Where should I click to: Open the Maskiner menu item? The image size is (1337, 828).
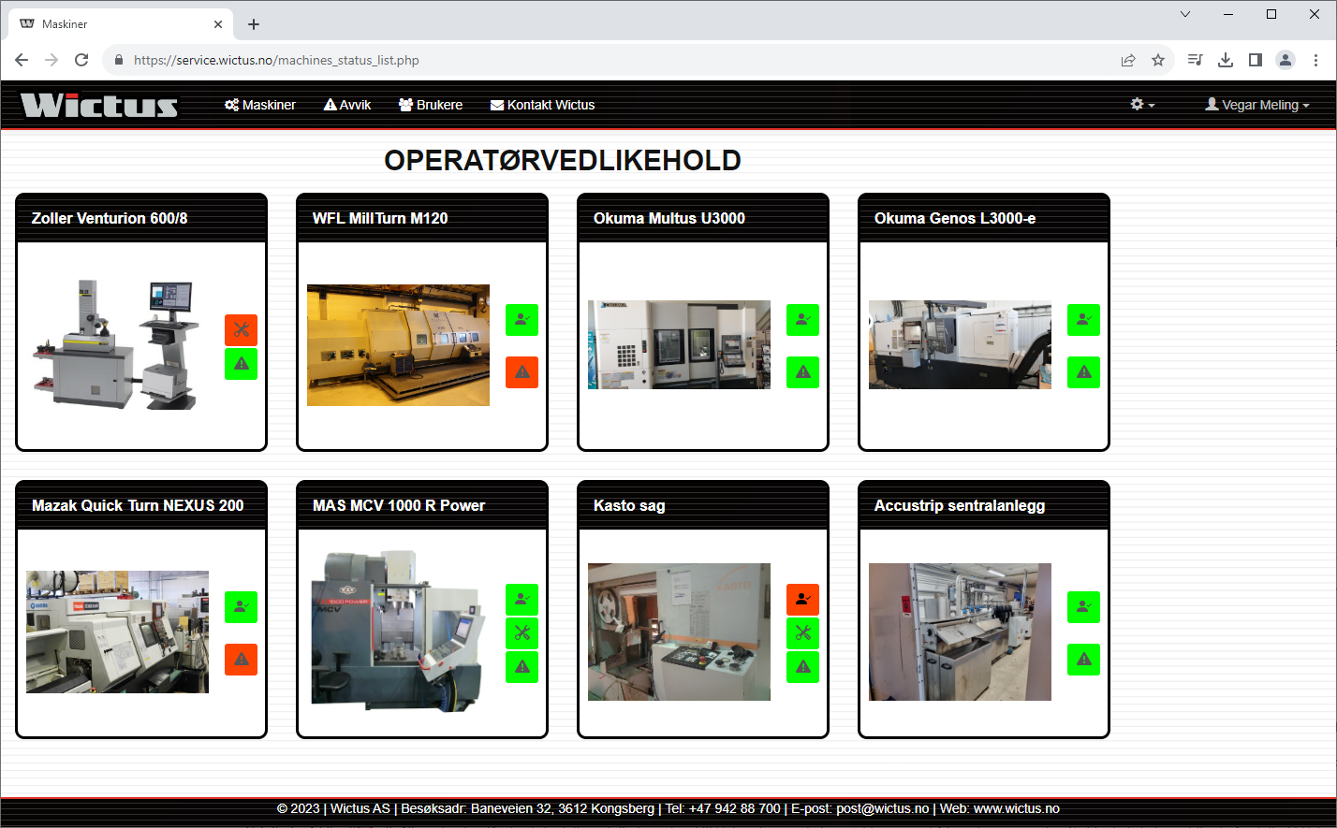click(x=260, y=105)
